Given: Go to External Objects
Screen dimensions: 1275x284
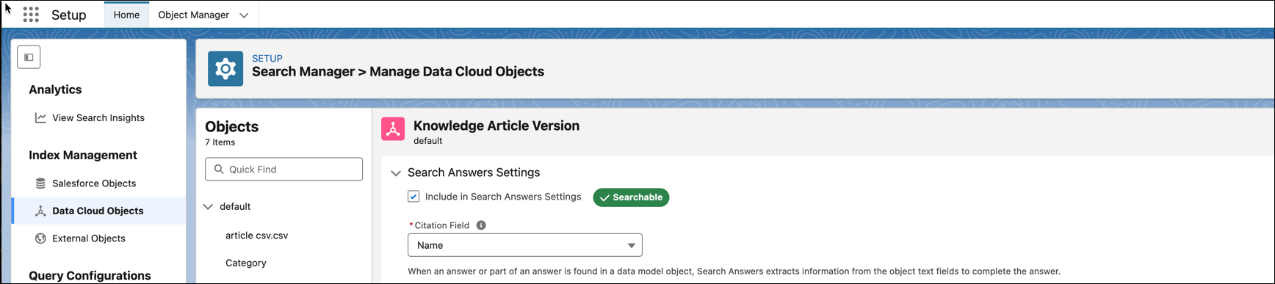Looking at the screenshot, I should point(89,239).
